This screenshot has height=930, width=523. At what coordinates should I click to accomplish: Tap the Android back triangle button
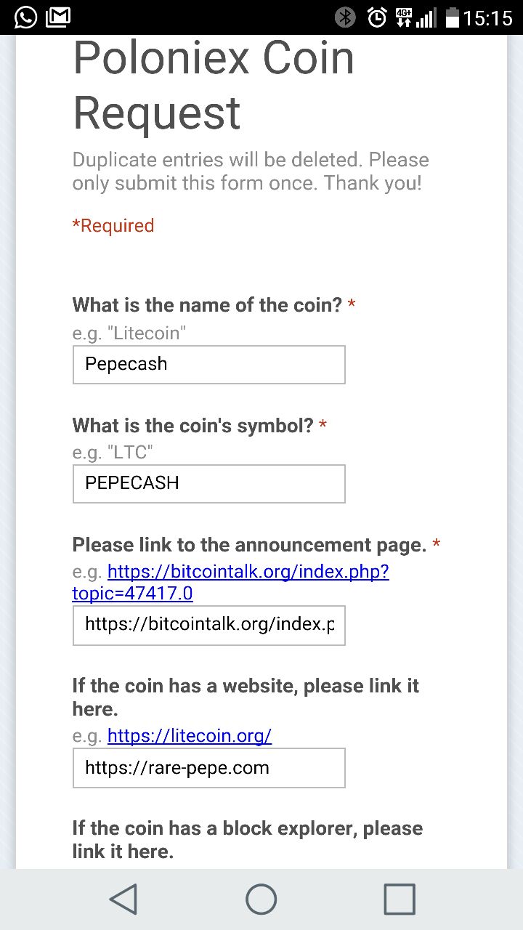123,899
